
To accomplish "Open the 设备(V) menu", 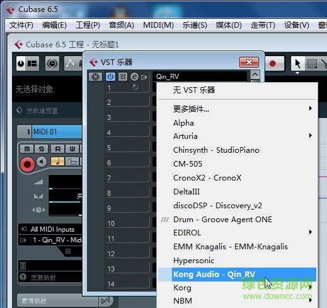I will pyautogui.click(x=297, y=25).
